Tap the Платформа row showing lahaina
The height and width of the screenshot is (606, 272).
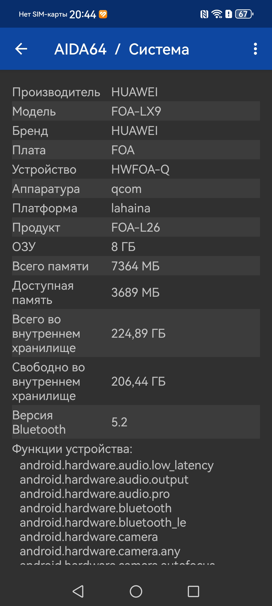pos(136,208)
